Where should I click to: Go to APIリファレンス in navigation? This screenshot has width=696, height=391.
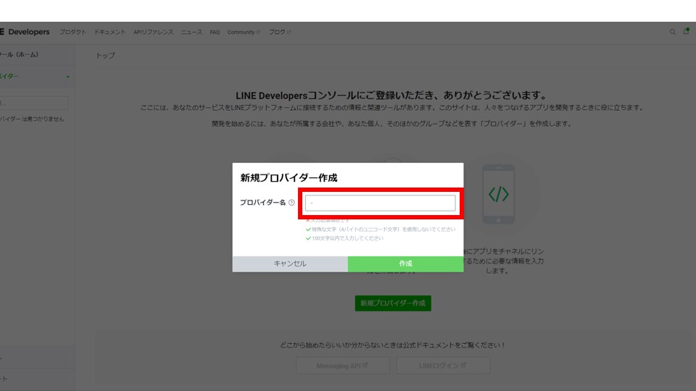(153, 32)
